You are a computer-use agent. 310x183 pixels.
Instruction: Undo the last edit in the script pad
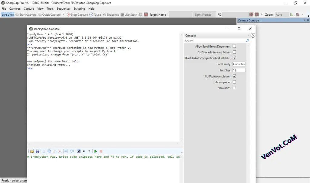66,151
